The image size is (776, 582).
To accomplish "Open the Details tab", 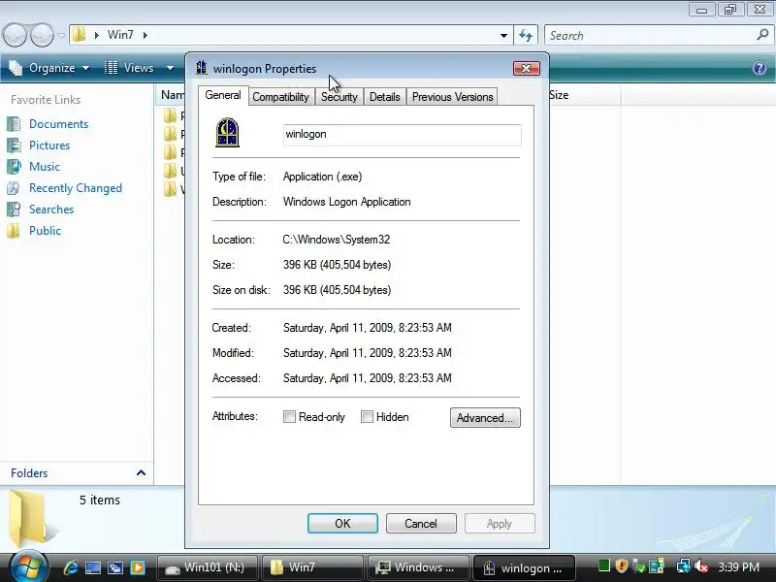I will (x=384, y=97).
